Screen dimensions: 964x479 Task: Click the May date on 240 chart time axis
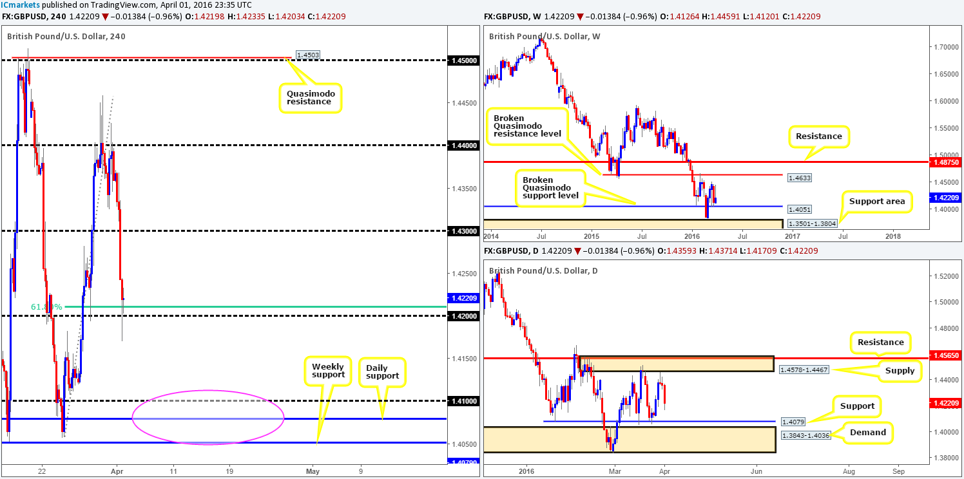click(312, 471)
